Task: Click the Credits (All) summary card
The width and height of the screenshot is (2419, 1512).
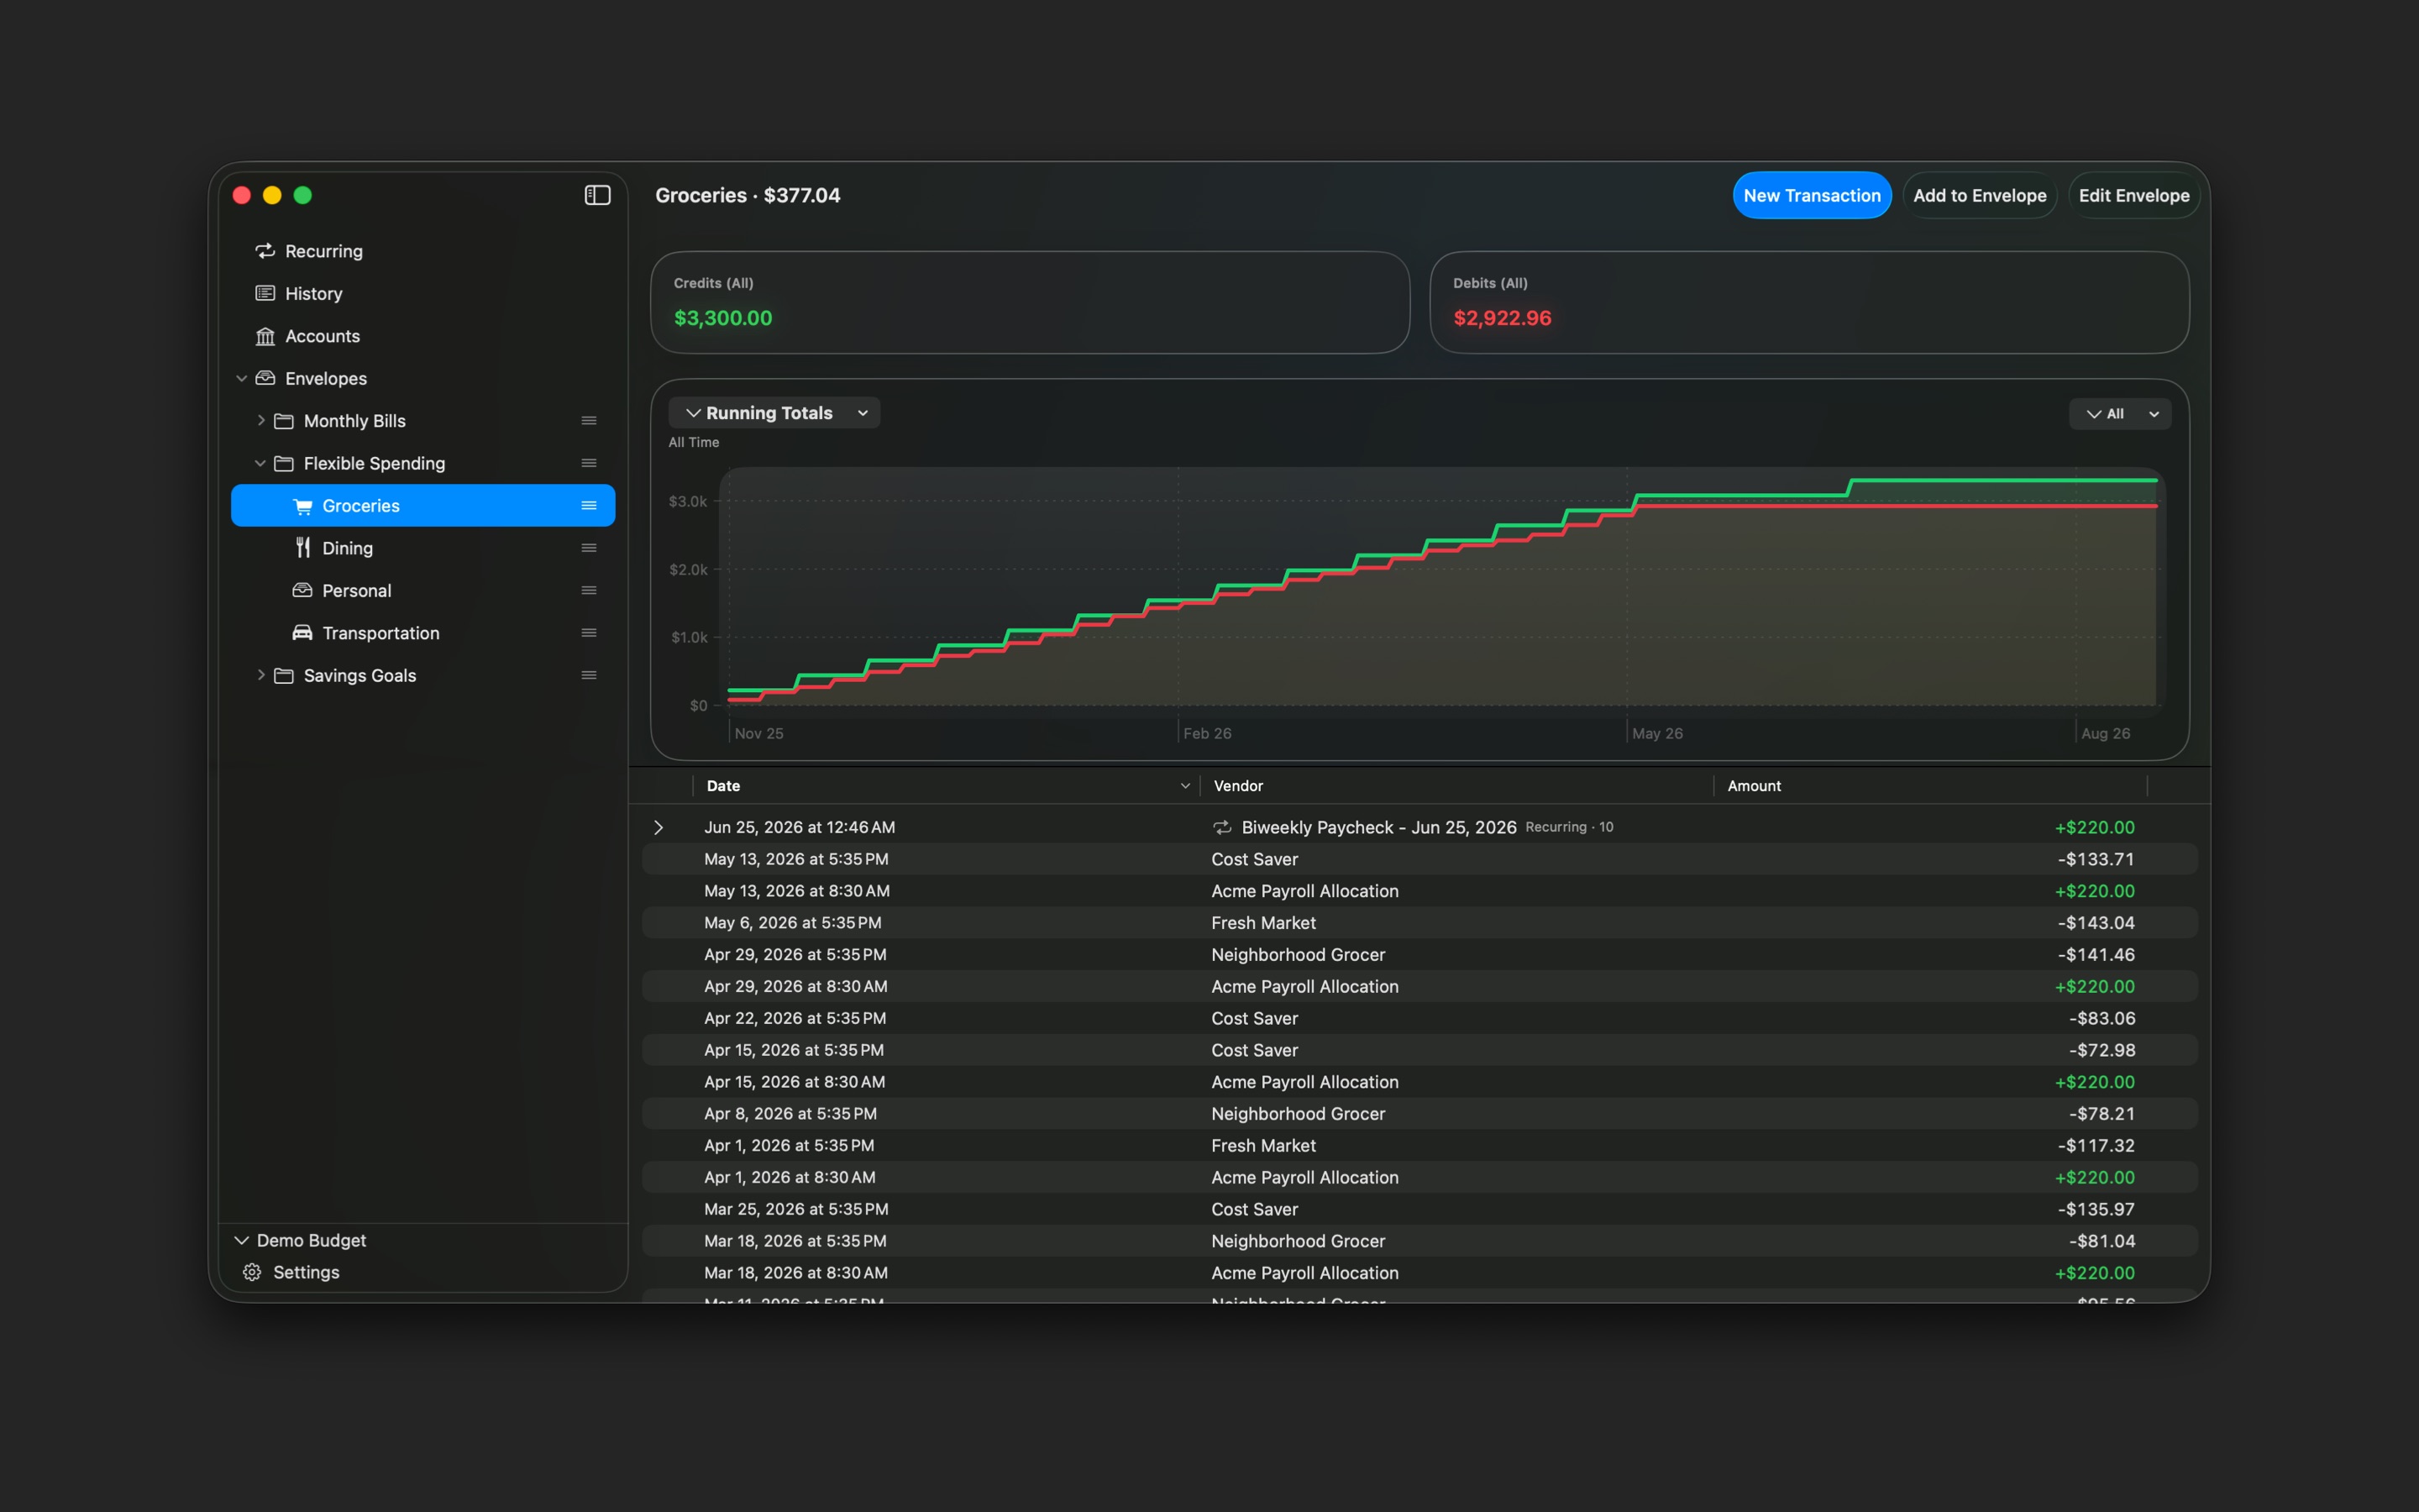Action: coord(1030,302)
